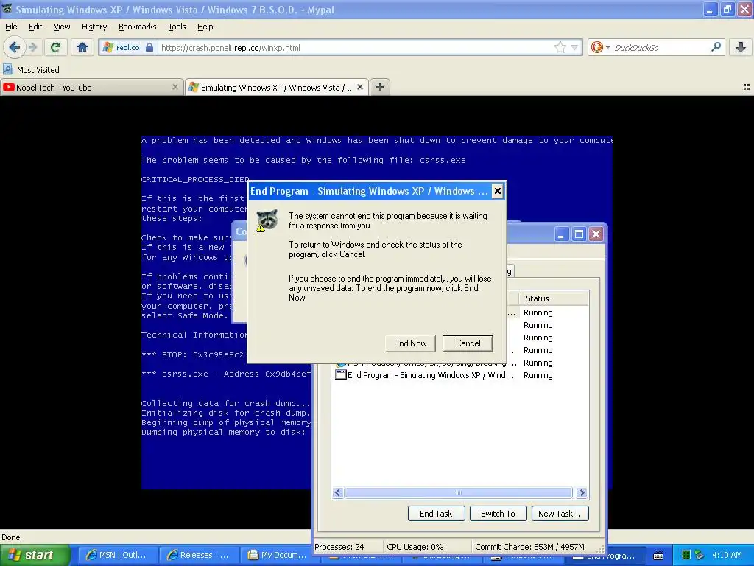Click 'Processes: 24' in Task Manager status bar
Viewport: 754px width, 566px height.
click(339, 547)
